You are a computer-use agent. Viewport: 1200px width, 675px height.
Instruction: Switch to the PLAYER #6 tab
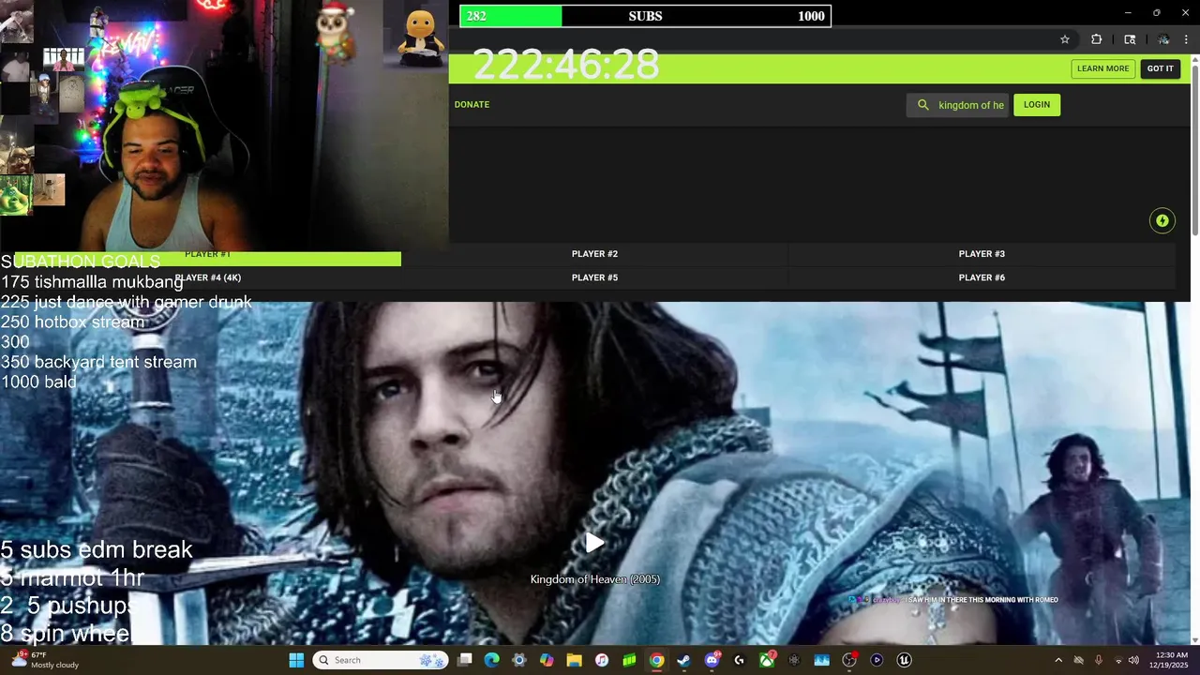coord(982,277)
